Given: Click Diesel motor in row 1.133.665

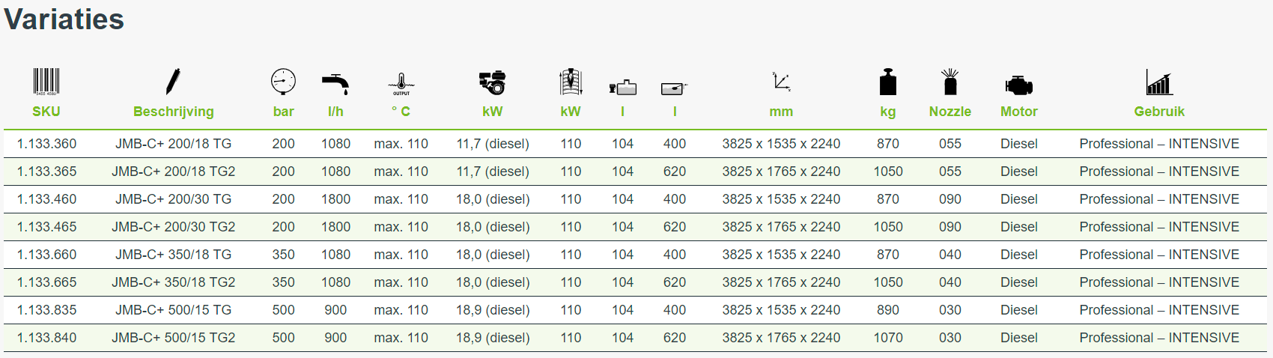Looking at the screenshot, I should pyautogui.click(x=1019, y=282).
